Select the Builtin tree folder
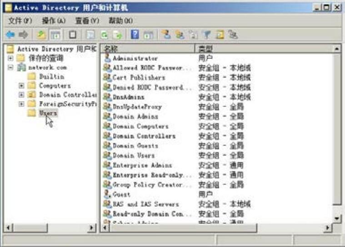Viewport: 345px width, 247px height. tap(52, 77)
